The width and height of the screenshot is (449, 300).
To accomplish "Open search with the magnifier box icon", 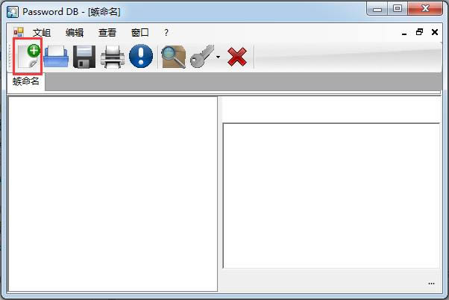I will [173, 57].
